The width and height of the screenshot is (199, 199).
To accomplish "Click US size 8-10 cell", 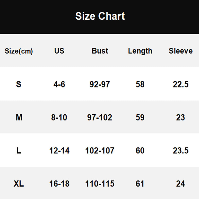I will (59, 117).
